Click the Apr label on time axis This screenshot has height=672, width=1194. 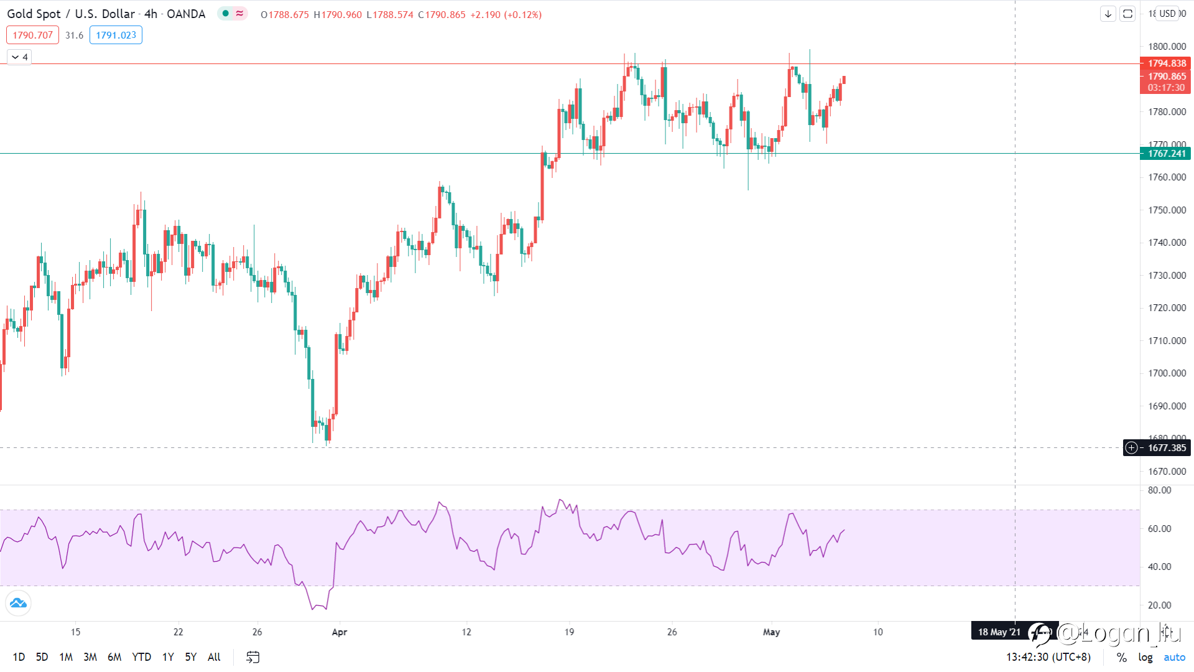click(x=340, y=632)
